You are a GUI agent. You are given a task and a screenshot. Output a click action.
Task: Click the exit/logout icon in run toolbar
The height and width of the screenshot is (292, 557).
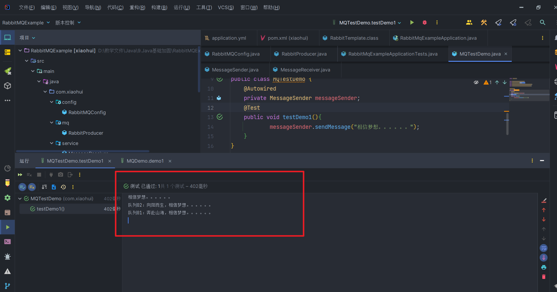coord(70,175)
